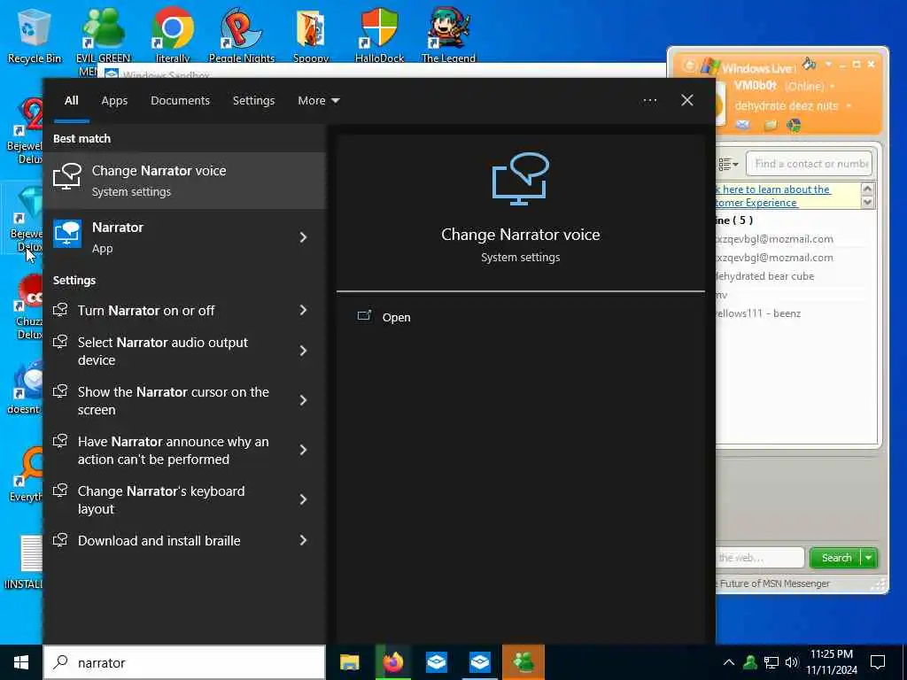The width and height of the screenshot is (907, 680).
Task: Open the Chuzzle Deluxe desktop icon
Action: pos(29,306)
